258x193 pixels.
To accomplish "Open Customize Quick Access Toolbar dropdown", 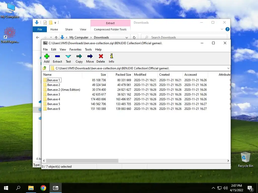I will coord(55,23).
